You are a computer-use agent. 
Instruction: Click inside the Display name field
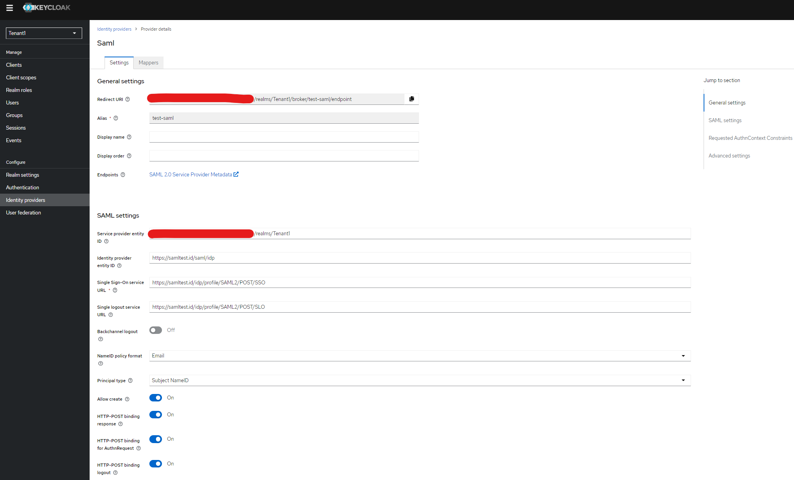(283, 137)
